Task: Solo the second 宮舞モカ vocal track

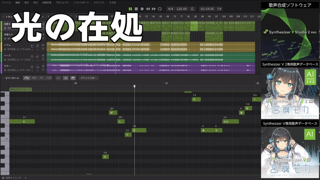Action: click(x=43, y=38)
